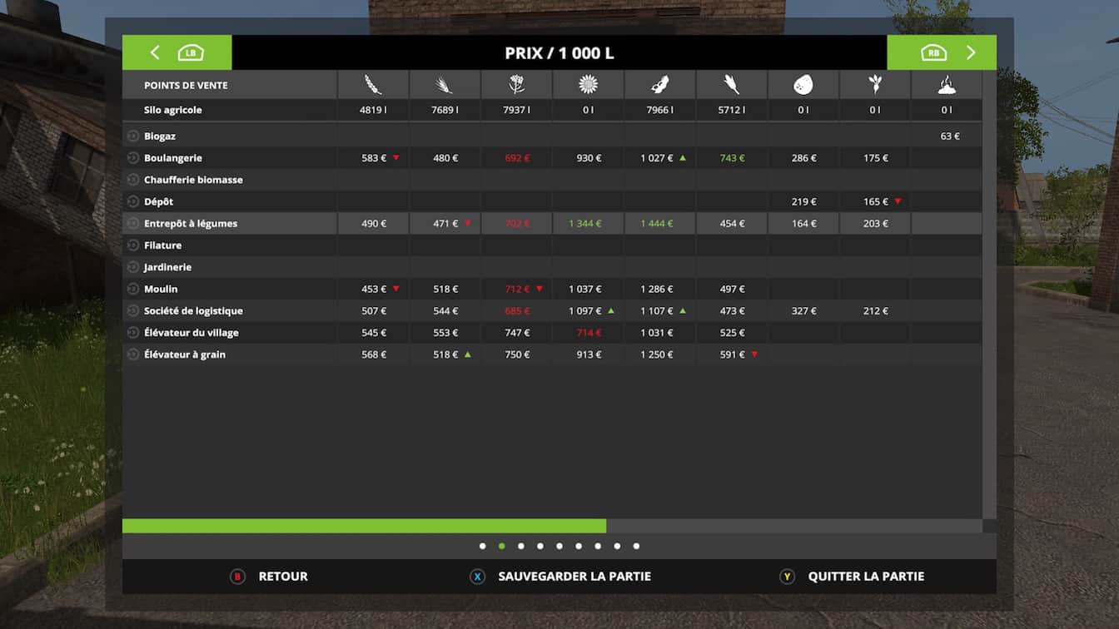This screenshot has width=1119, height=629.
Task: Toggle the marker icon next to Moulin
Action: pyautogui.click(x=133, y=289)
